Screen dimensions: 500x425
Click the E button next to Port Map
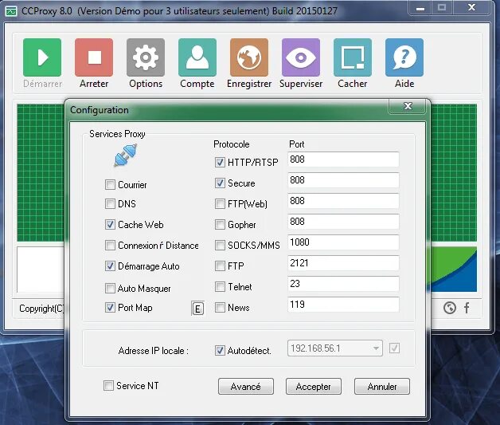(x=197, y=309)
